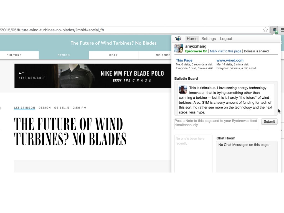
Task: Click the article date 05.15.15
Action: (x=62, y=108)
